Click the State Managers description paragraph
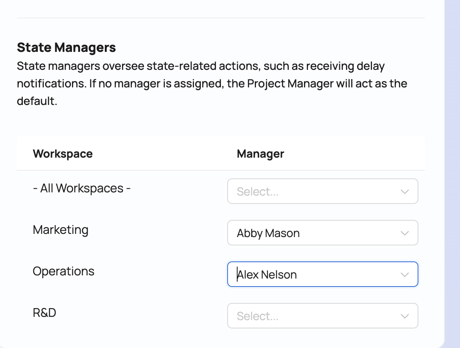Viewport: 460px width, 348px height. (200, 83)
